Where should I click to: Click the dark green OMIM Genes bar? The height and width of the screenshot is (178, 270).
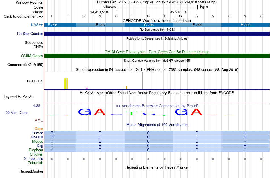[x=157, y=56]
